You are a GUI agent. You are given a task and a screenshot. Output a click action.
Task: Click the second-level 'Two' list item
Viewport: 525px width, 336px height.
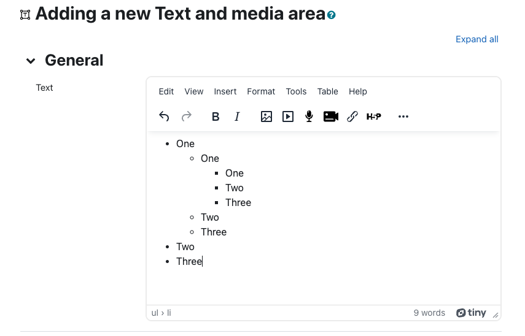tap(209, 217)
